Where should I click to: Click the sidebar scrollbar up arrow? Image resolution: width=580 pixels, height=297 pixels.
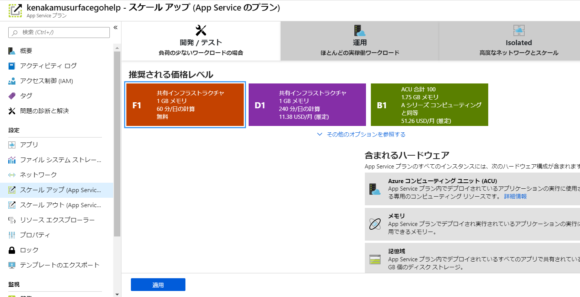pyautogui.click(x=117, y=48)
